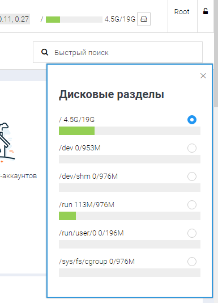
Task: Click the magnifier search icon
Action: (45, 52)
